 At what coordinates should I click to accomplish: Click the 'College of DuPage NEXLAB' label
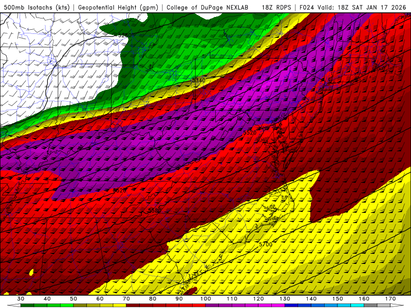coord(207,7)
